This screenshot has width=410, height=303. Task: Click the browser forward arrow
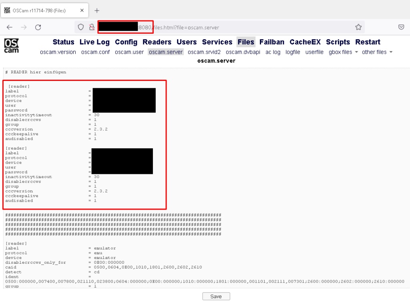click(x=24, y=27)
